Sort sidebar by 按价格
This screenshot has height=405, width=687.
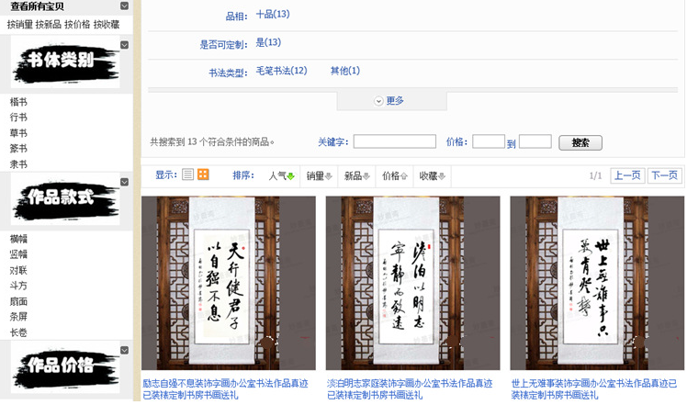click(77, 25)
